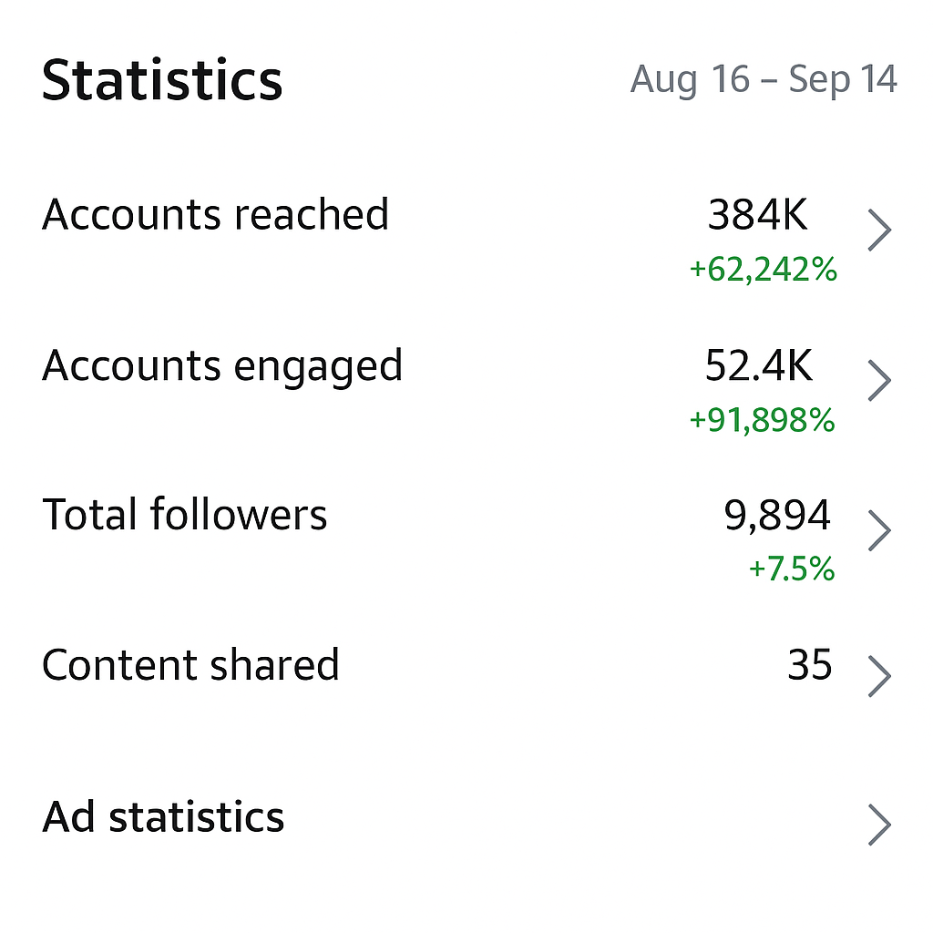Open Accounts engaged chevron arrow

(x=878, y=381)
